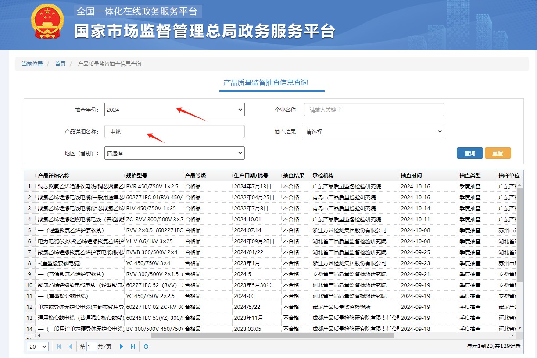Screen dimensions: 537x358
Task: Go to the previous results page
Action: point(70,347)
